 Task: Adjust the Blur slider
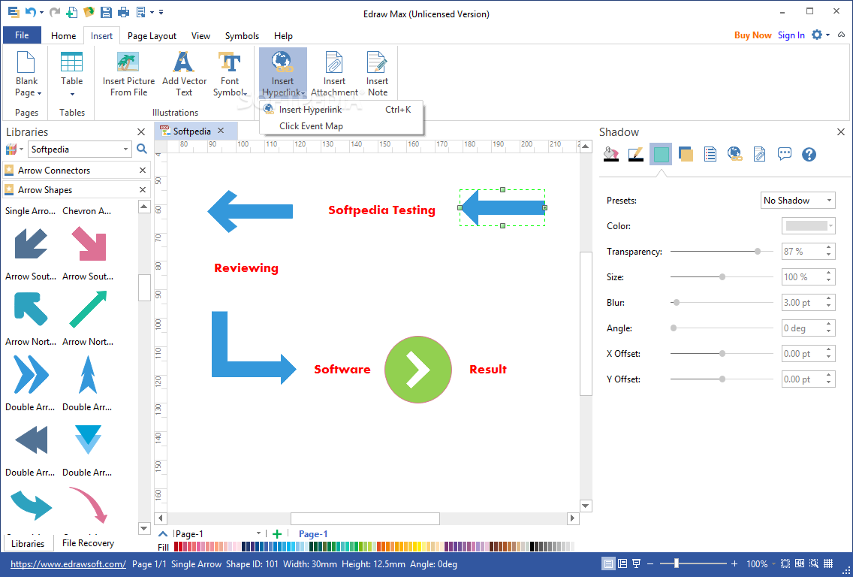point(722,302)
